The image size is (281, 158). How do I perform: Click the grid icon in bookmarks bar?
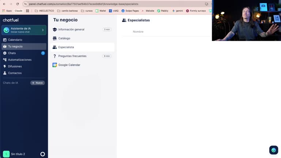point(27,11)
